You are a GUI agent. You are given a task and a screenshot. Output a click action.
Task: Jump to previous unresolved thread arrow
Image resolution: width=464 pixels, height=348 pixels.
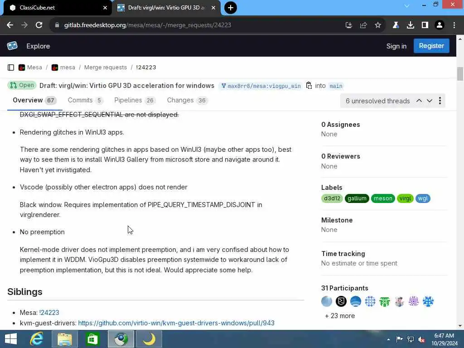[x=419, y=101]
